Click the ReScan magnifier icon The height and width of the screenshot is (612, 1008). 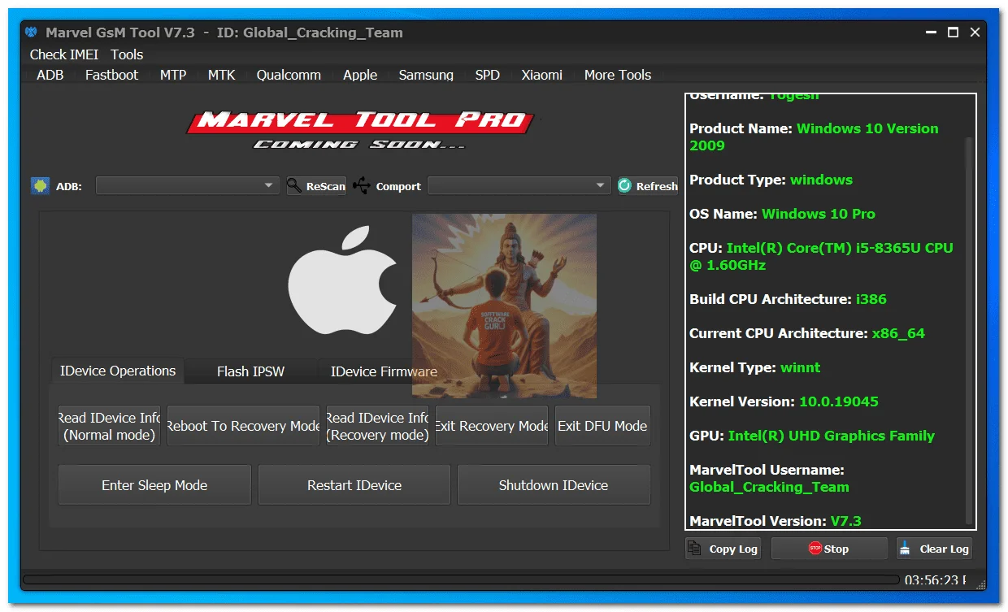294,185
